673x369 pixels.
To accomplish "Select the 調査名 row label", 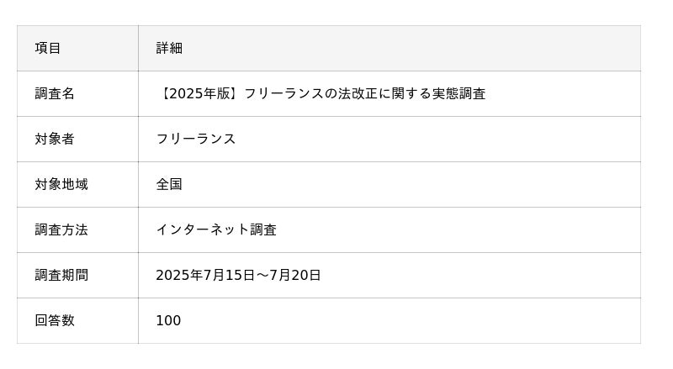I will click(x=55, y=93).
